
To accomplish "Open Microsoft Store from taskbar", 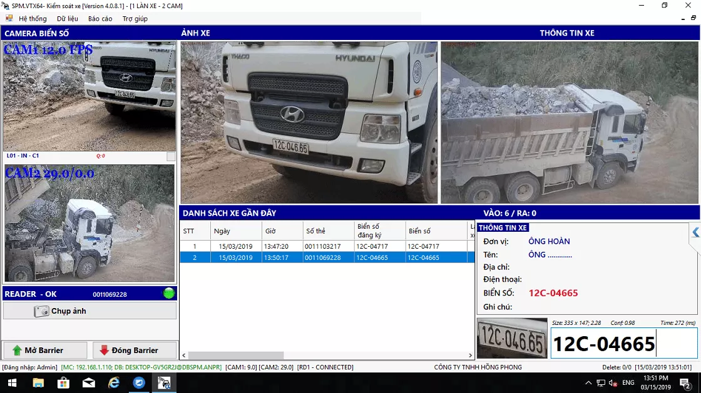I will point(63,383).
